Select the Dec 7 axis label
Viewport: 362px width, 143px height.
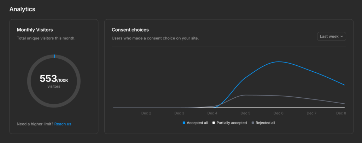[x=311, y=113]
